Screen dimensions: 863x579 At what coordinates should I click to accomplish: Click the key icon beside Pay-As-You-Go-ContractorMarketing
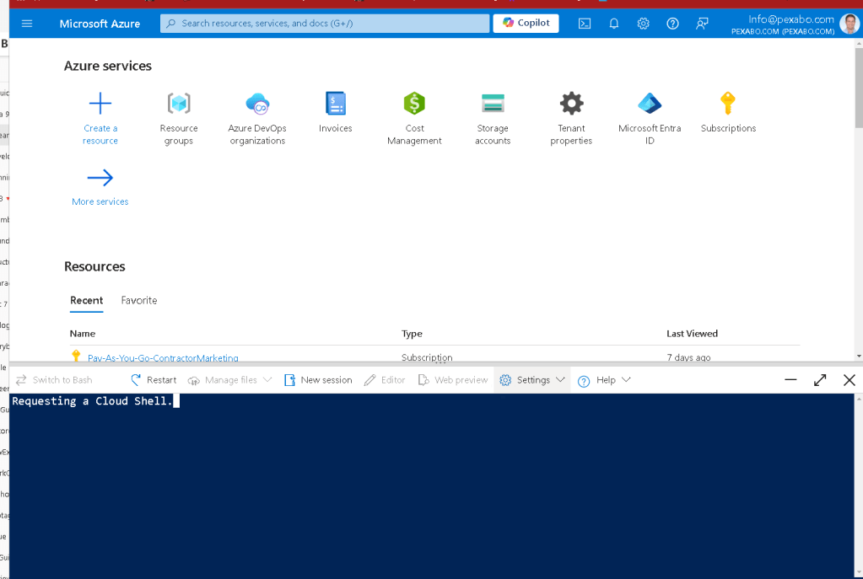[x=76, y=356]
